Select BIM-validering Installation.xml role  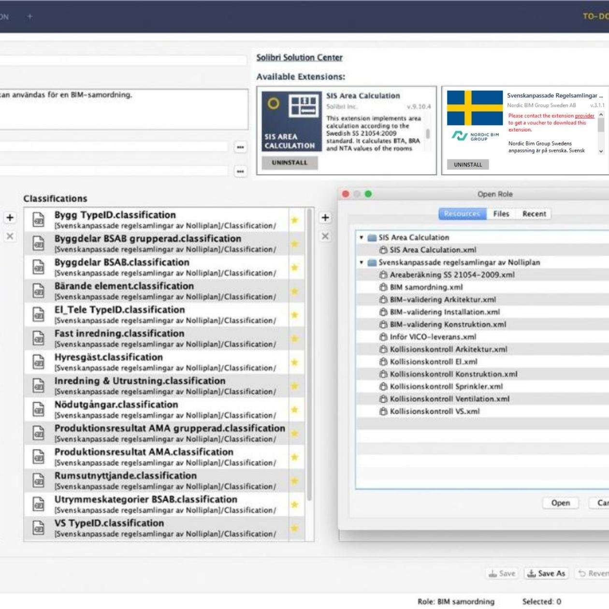point(445,312)
